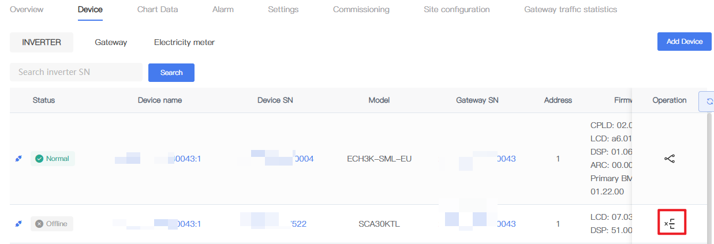Image resolution: width=714 pixels, height=244 pixels.
Task: Click the blue Search button
Action: point(171,73)
